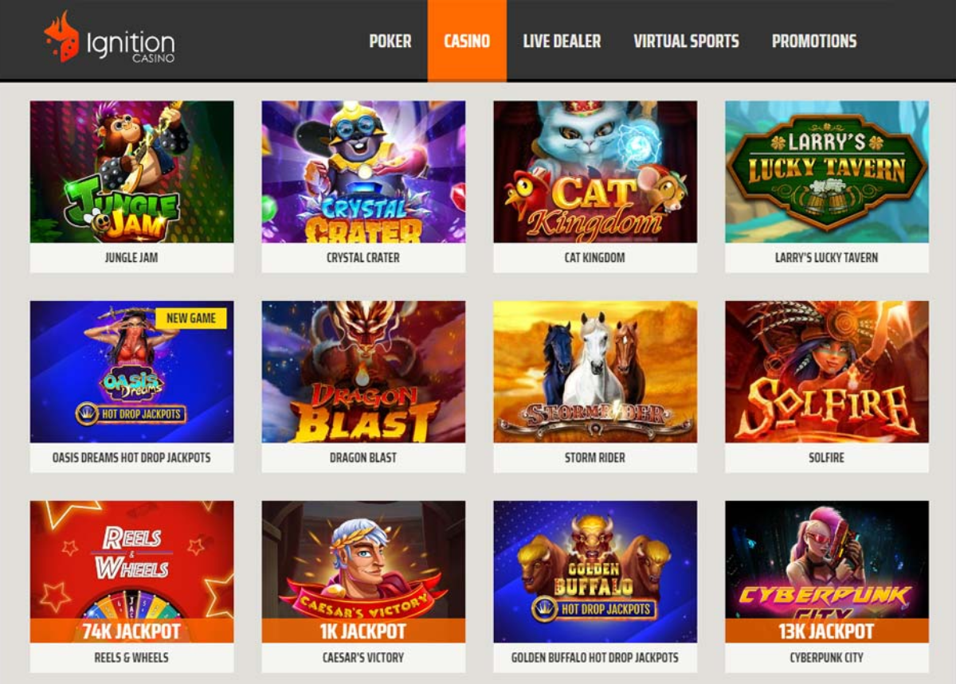Open the Reels & Wheels title link
The image size is (956, 684).
pyautogui.click(x=131, y=658)
